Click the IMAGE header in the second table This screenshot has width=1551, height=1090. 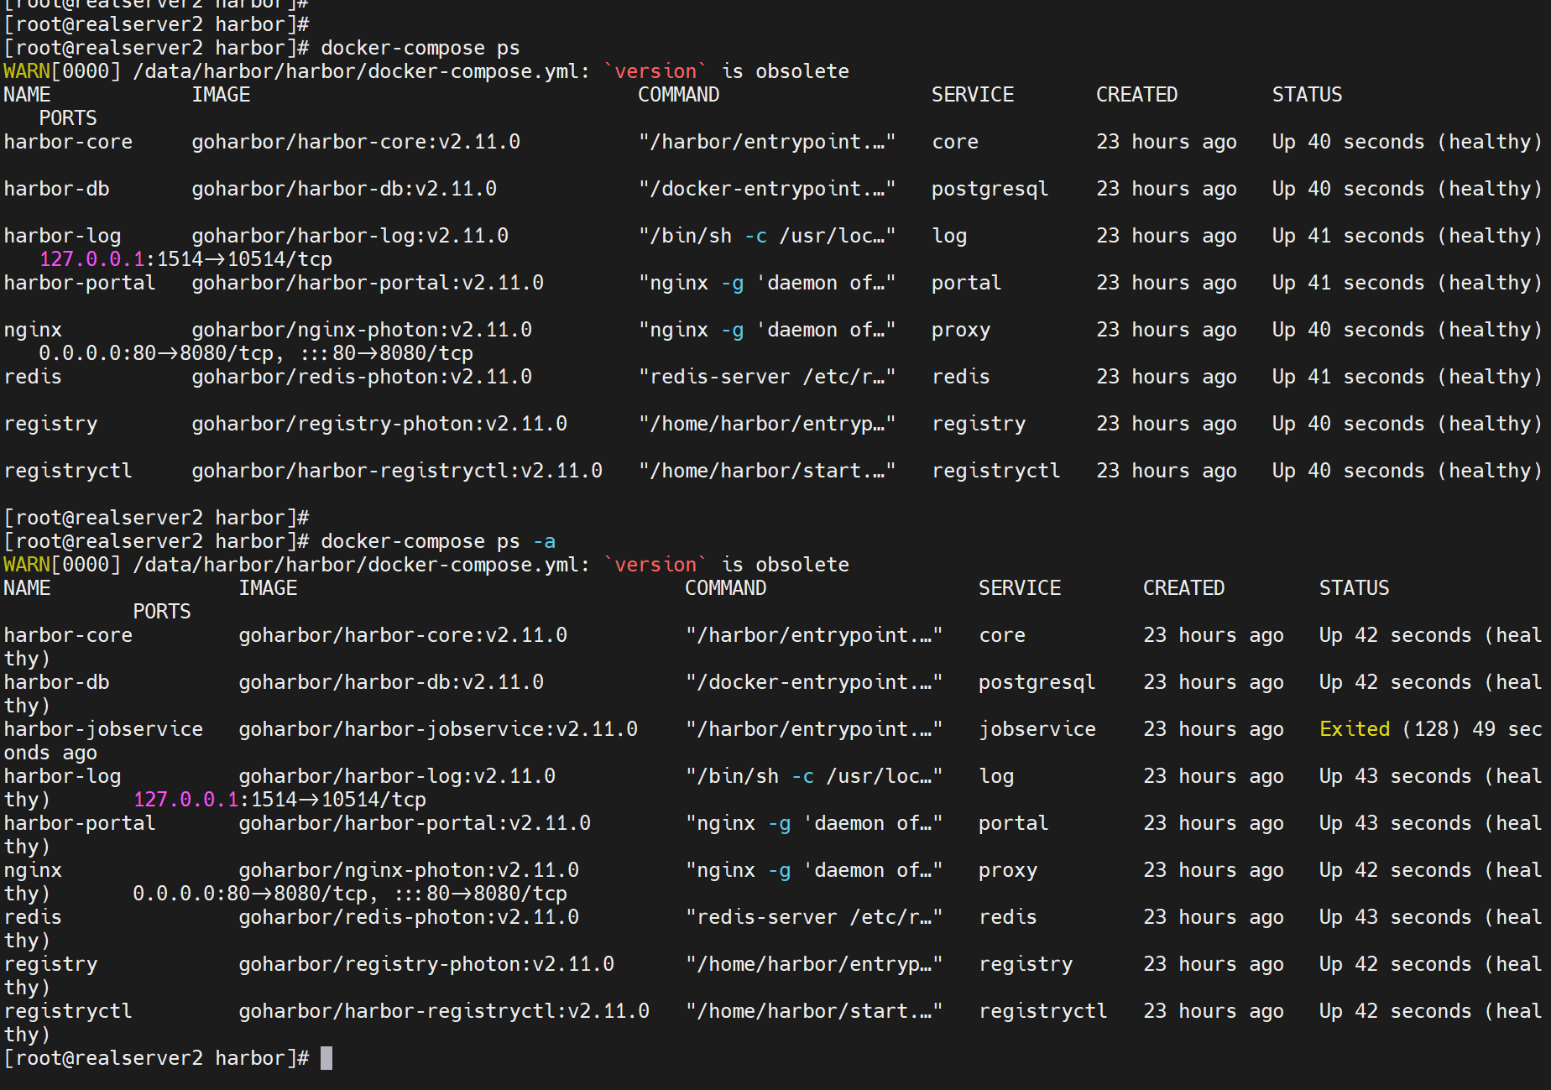pos(268,588)
